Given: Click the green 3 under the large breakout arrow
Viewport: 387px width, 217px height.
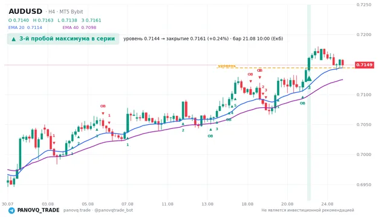Looking at the screenshot, I should pos(309,87).
